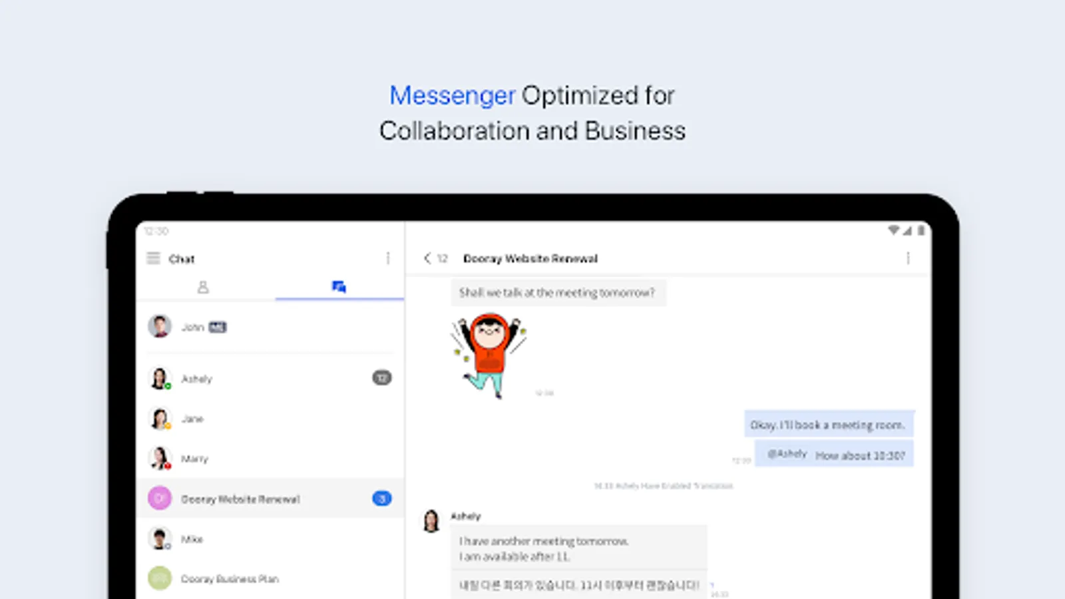Open the Chat panel more options menu
The width and height of the screenshot is (1065, 599).
388,258
